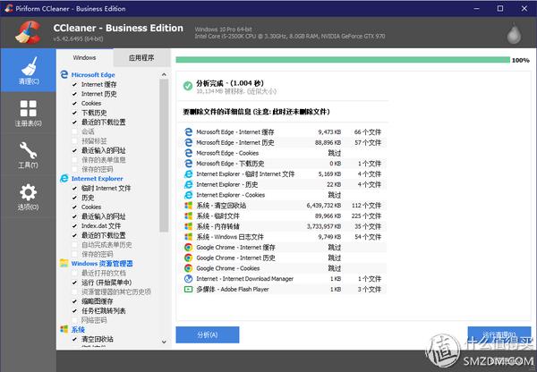This screenshot has height=372, width=537.
Task: Switch to the 应用程序 tab
Action: click(141, 57)
